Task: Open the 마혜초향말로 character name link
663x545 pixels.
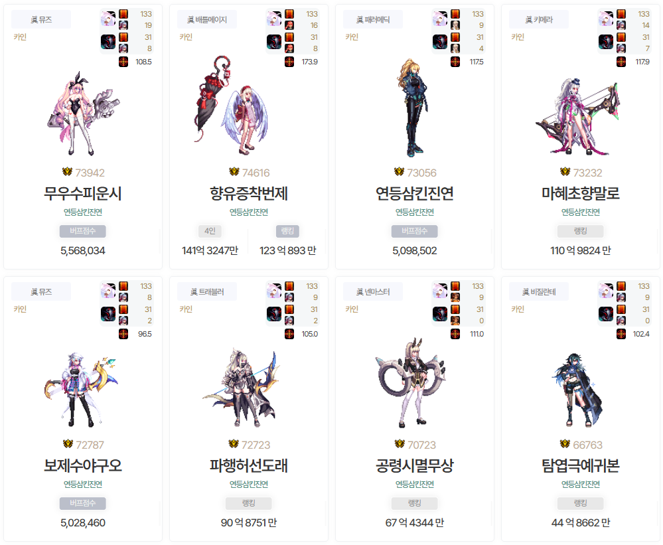Action: click(x=581, y=194)
